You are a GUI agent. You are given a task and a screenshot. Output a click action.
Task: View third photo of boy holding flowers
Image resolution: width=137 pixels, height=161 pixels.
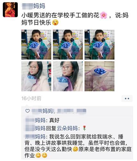click(x=99, y=44)
